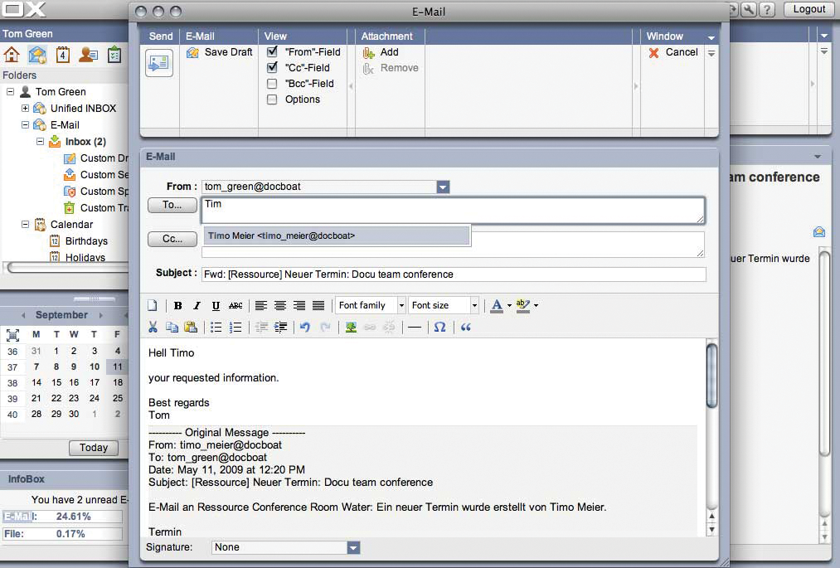Open the From address dropdown
This screenshot has height=568, width=840.
(x=443, y=187)
